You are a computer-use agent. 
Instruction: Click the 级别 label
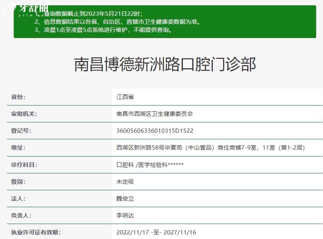click(x=18, y=182)
